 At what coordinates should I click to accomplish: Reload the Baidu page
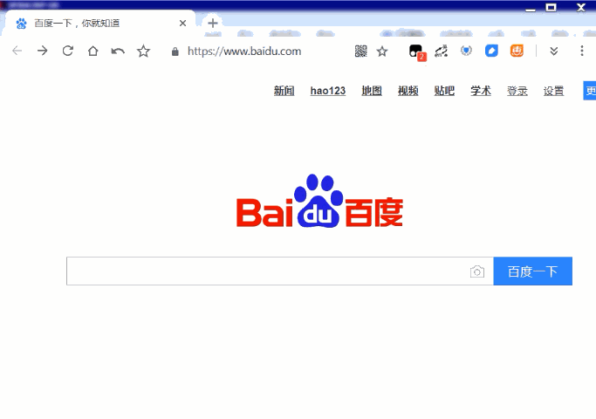pos(68,51)
